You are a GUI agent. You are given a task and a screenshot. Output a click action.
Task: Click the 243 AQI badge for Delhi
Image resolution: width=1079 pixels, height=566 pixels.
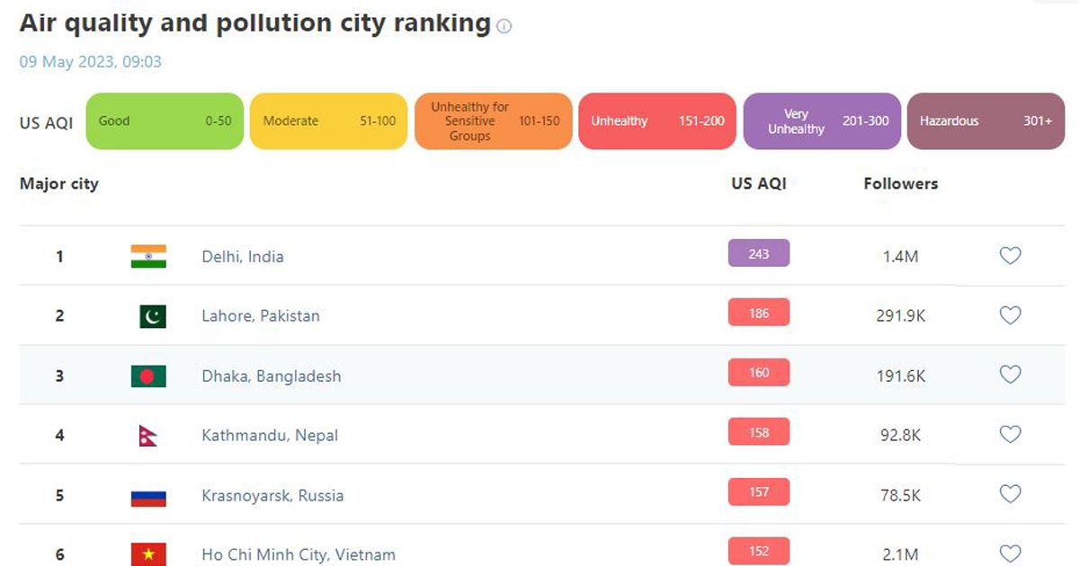[x=759, y=254]
